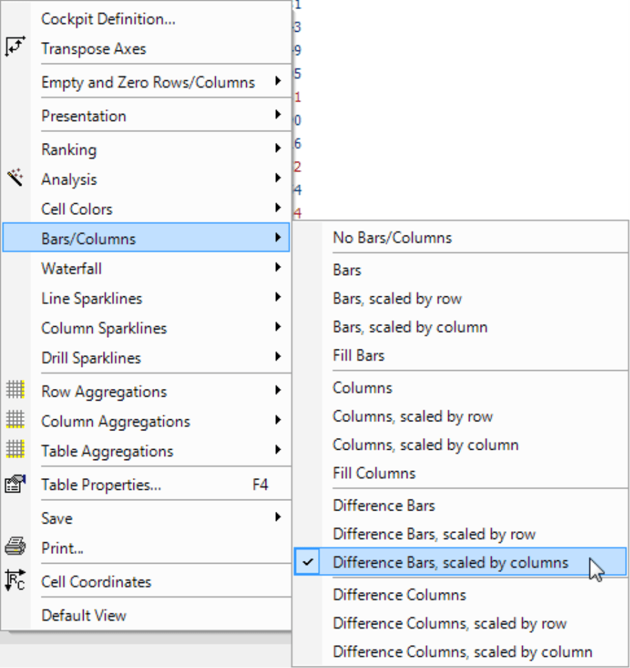
Task: Click the Print printer icon
Action: click(x=15, y=546)
